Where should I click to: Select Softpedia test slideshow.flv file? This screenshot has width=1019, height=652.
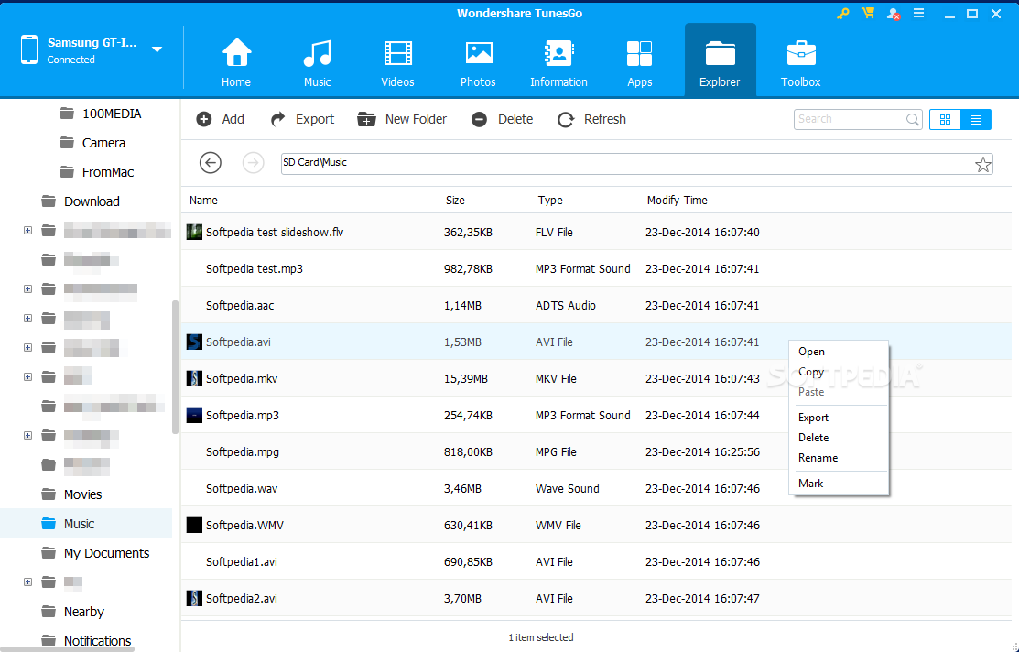[596, 232]
